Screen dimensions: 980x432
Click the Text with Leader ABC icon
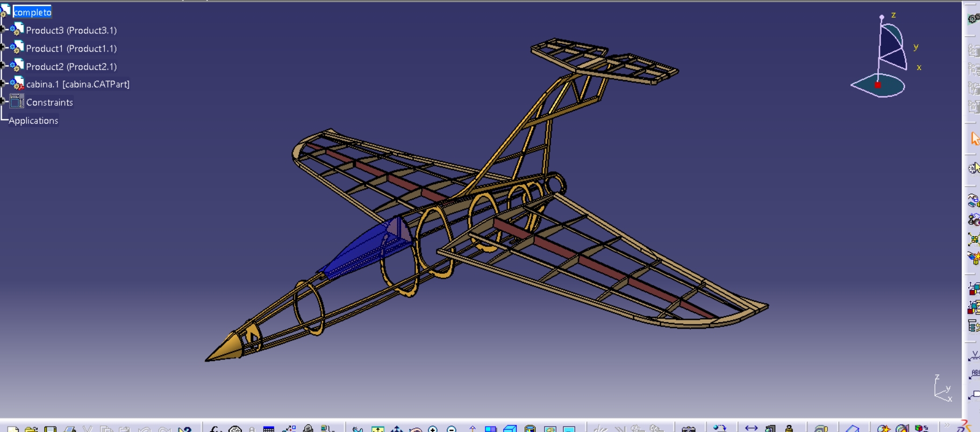tap(974, 374)
